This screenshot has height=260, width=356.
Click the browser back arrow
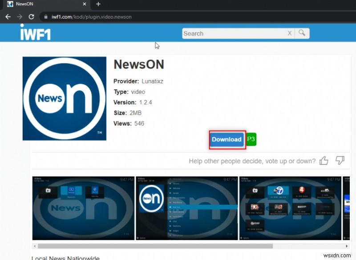[x=8, y=17]
